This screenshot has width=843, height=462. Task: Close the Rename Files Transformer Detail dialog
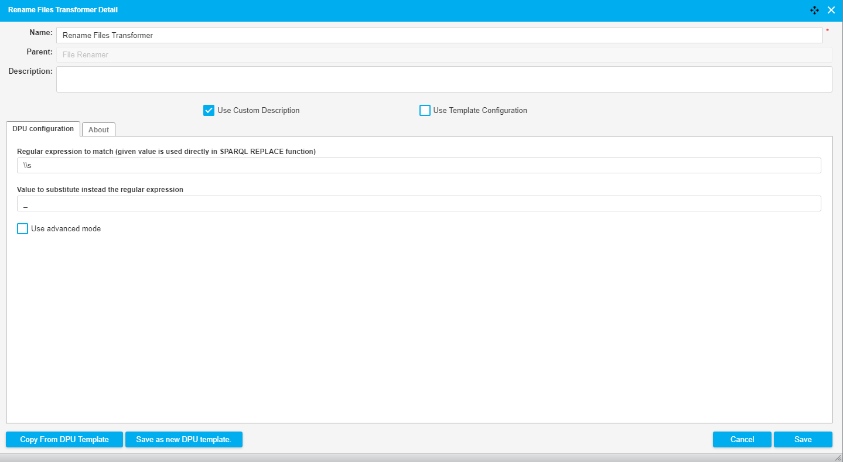(x=831, y=10)
